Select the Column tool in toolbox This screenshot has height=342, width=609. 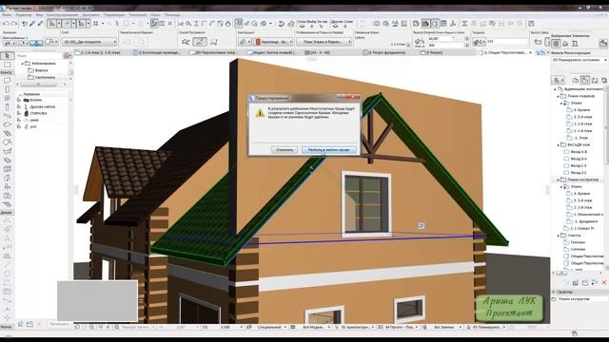tap(8, 107)
